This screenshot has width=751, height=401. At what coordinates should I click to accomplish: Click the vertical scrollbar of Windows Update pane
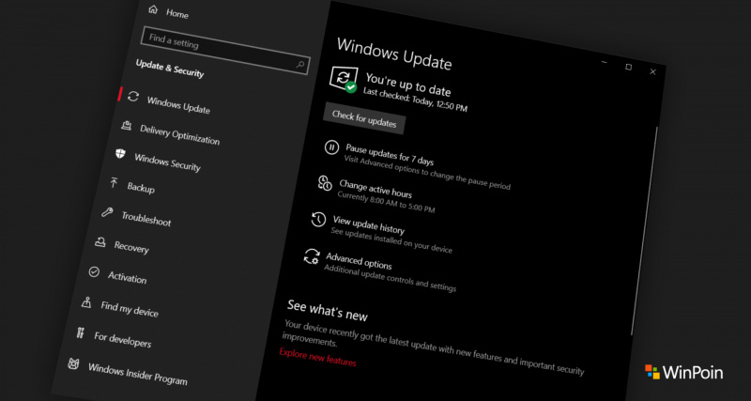click(x=645, y=230)
